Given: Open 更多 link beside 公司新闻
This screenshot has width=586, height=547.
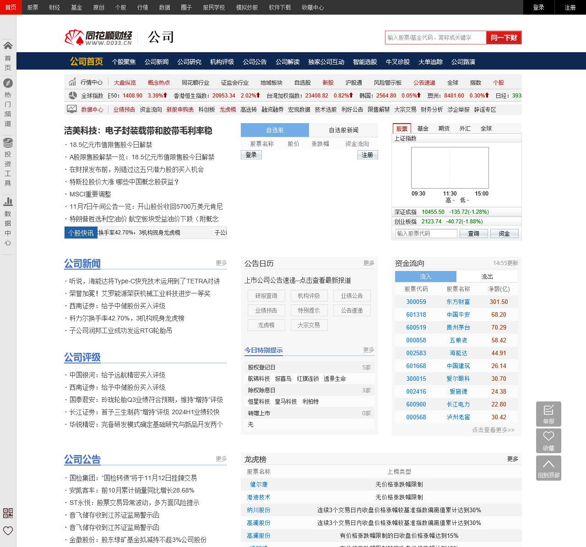Looking at the screenshot, I should [x=222, y=263].
